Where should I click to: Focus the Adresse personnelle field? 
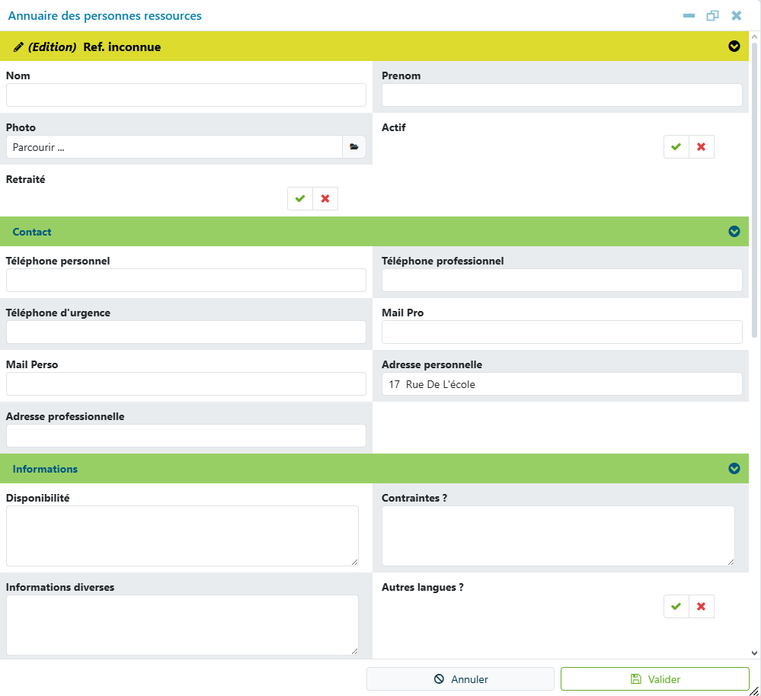(x=561, y=383)
